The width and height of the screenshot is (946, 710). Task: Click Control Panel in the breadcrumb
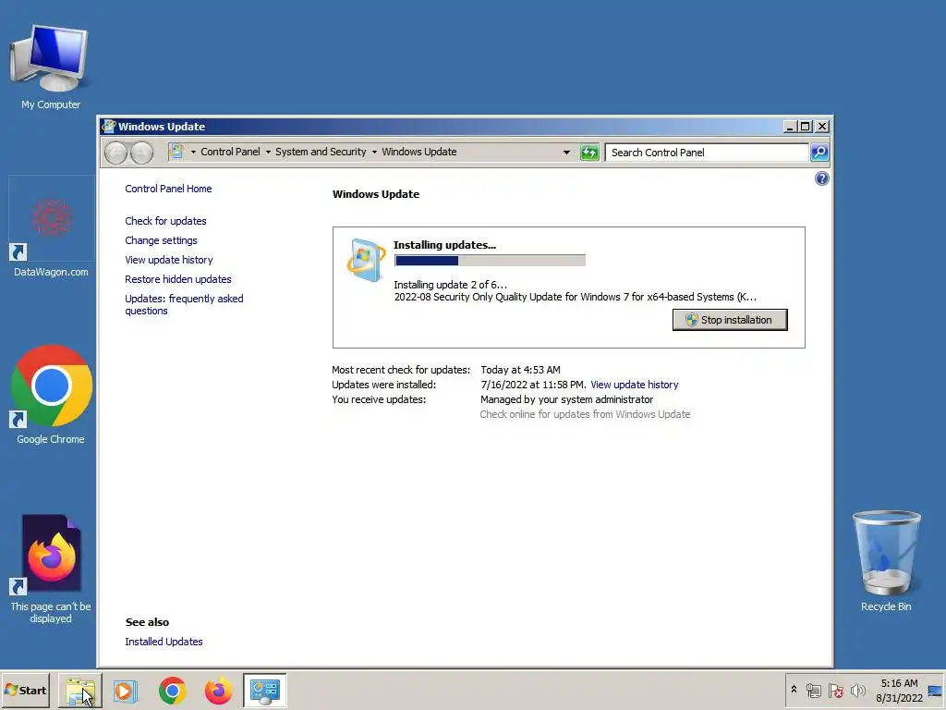[230, 152]
